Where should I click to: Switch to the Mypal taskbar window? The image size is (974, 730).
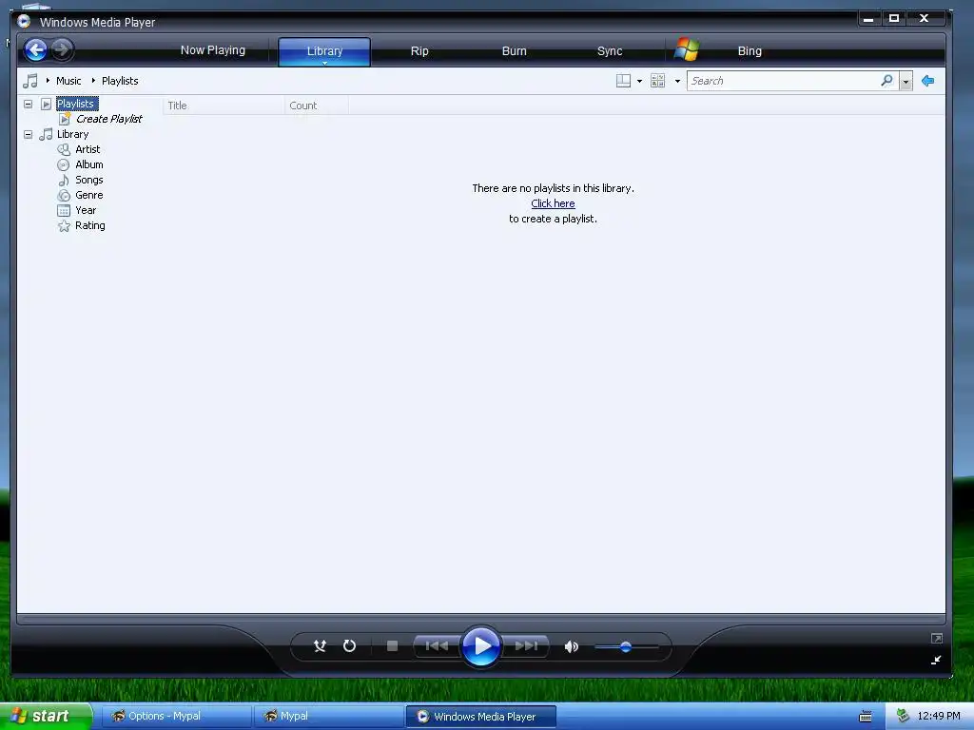tap(328, 717)
